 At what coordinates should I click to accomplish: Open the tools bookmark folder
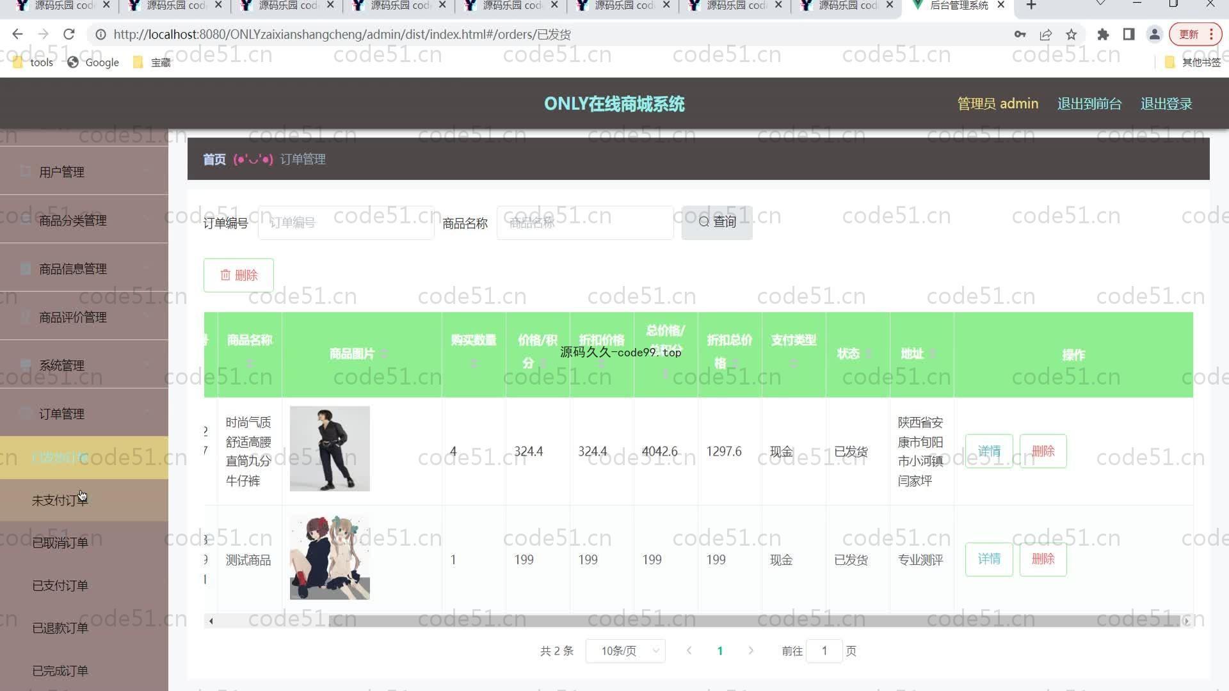pyautogui.click(x=33, y=62)
